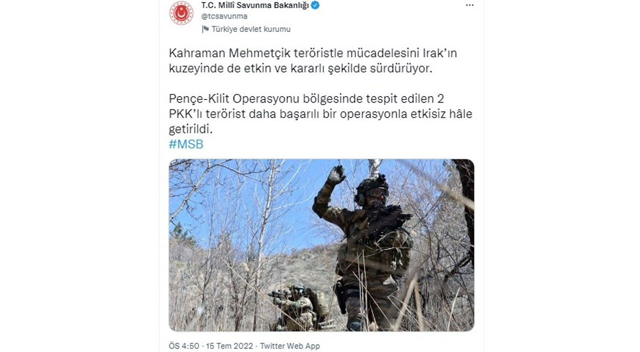The image size is (640, 352).
Task: Click the text line starting with kuzeyinde
Action: tap(300, 68)
